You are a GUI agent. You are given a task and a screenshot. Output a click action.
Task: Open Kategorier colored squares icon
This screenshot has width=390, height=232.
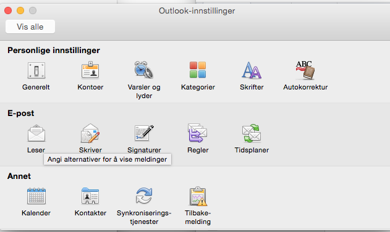click(198, 70)
